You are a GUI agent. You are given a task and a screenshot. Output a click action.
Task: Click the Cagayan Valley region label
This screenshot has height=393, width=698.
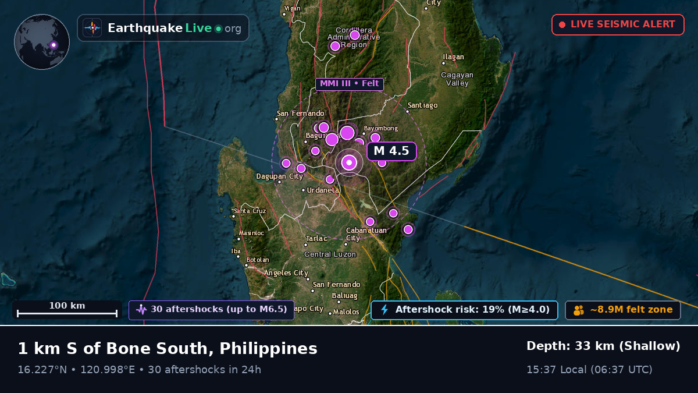coord(457,79)
